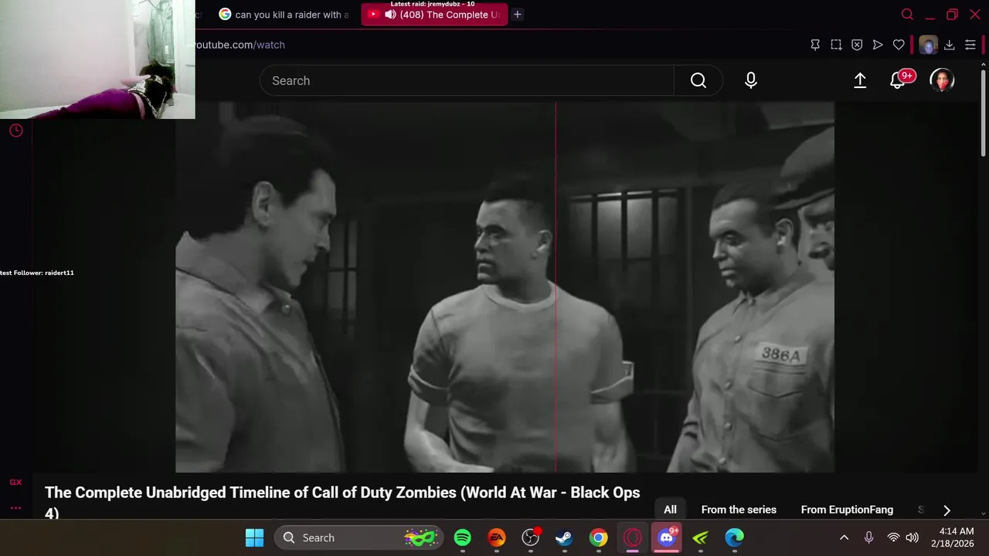Bookmark page with the heart icon

coord(899,45)
